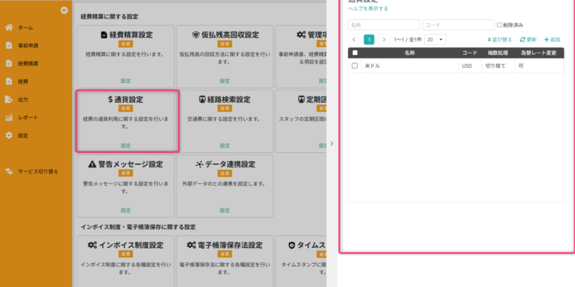Screen dimensions: 575x287
Task: Click the コード column header
Action: 470,53
